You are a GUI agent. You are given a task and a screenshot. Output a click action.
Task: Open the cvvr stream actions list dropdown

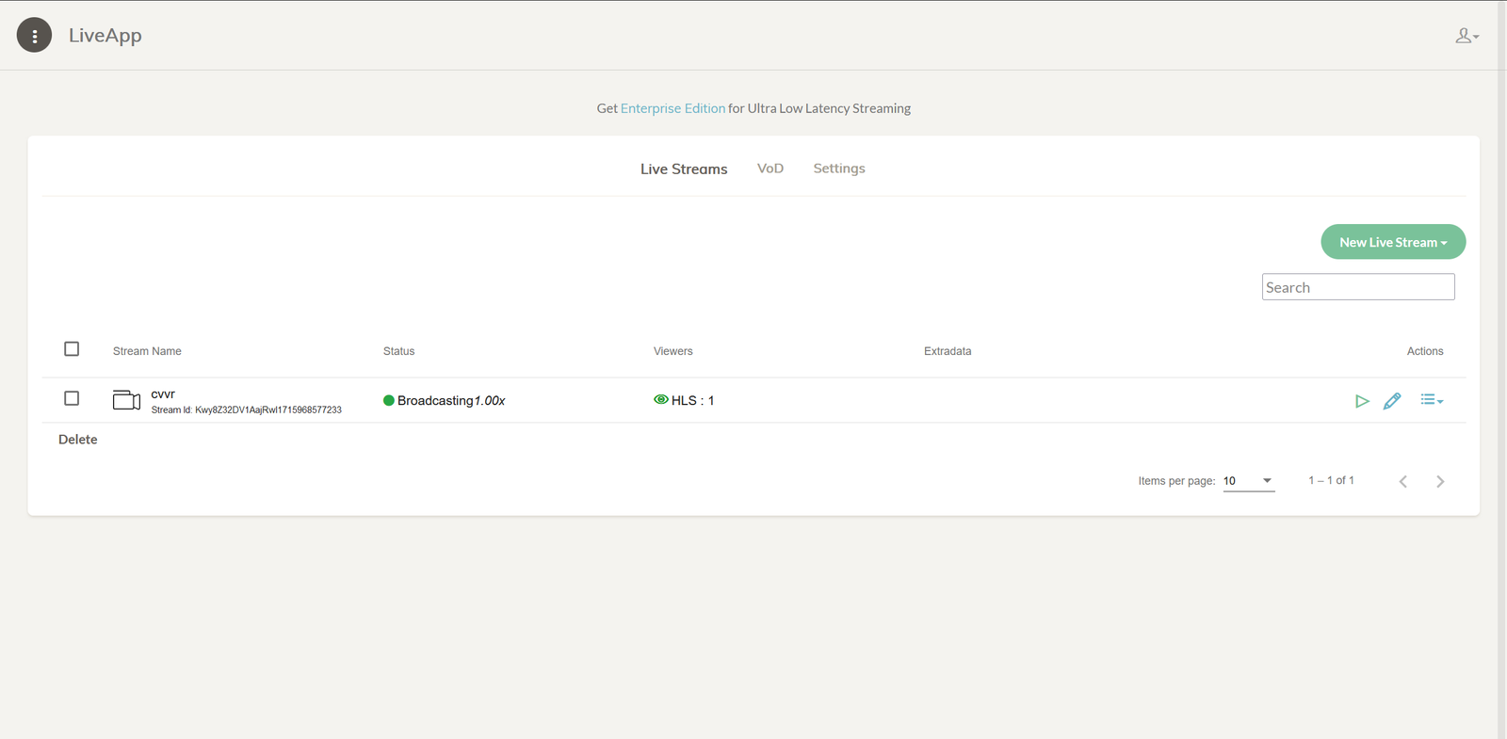pyautogui.click(x=1431, y=400)
